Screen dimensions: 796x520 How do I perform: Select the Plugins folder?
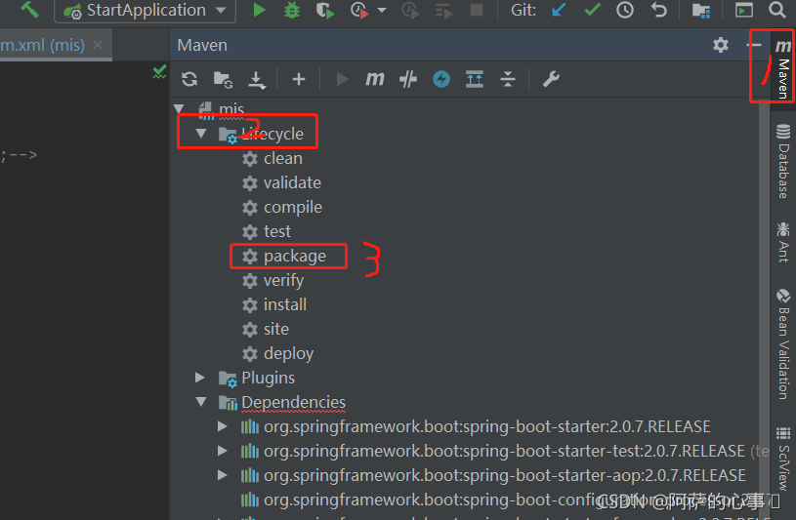(x=268, y=378)
